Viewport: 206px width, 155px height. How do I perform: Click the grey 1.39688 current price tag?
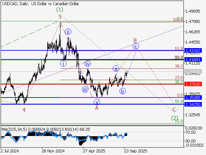pos(193,71)
